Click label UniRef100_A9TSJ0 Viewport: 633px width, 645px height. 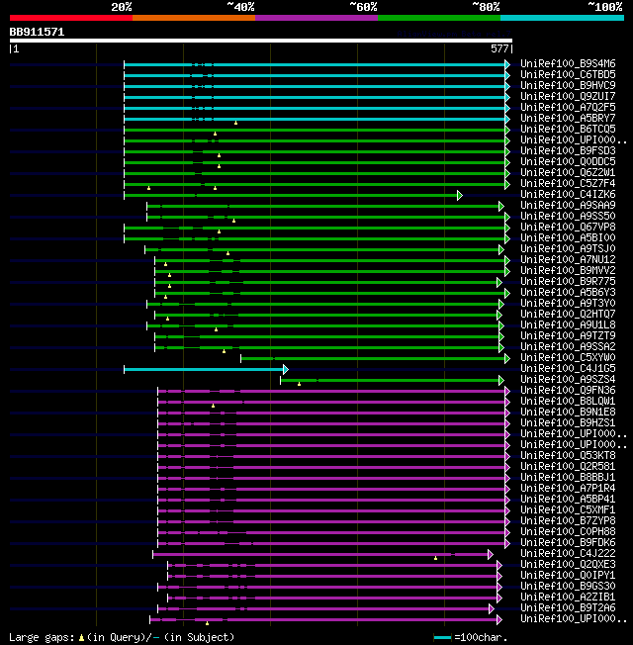pyautogui.click(x=568, y=249)
